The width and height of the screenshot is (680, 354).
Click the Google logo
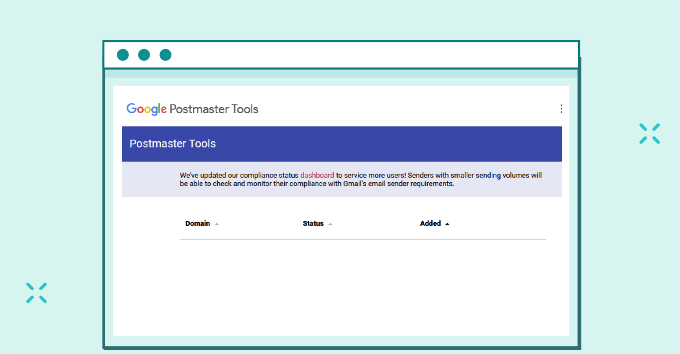[x=146, y=109]
